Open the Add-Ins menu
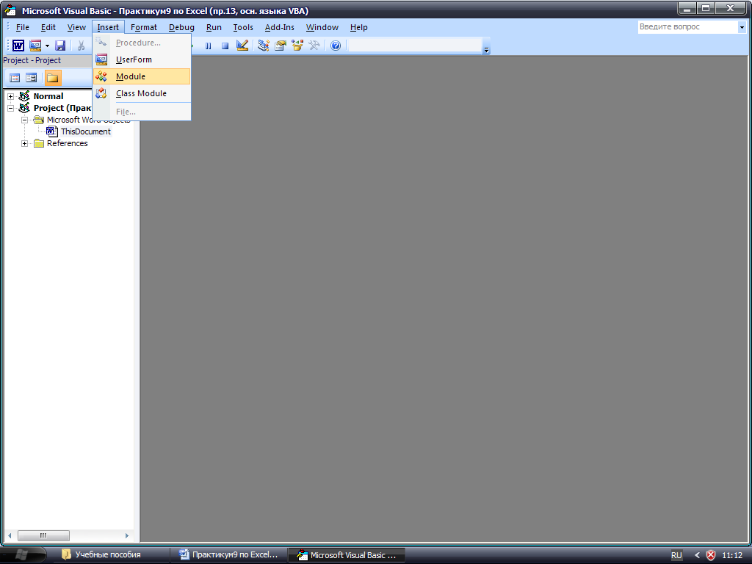Viewport: 752px width, 564px height. coord(280,27)
